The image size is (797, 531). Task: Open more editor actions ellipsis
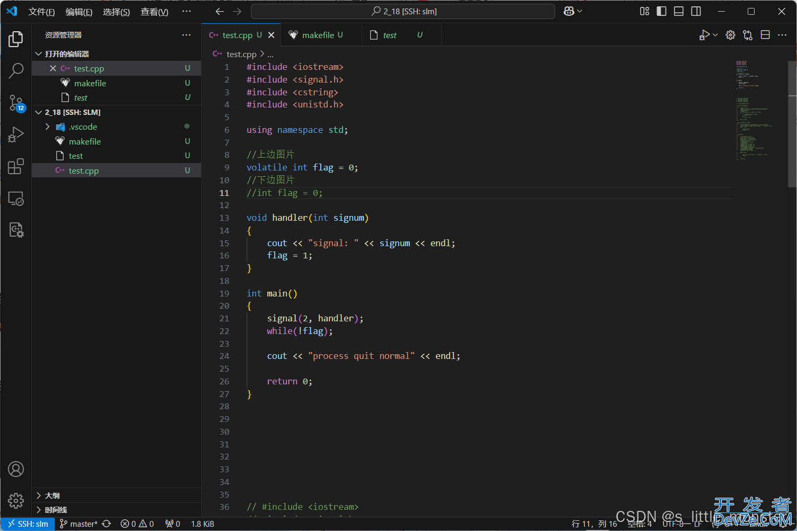click(x=782, y=35)
